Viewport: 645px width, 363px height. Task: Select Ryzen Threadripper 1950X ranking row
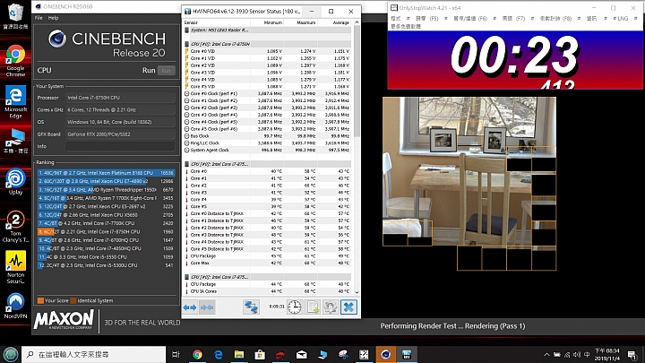(x=106, y=190)
